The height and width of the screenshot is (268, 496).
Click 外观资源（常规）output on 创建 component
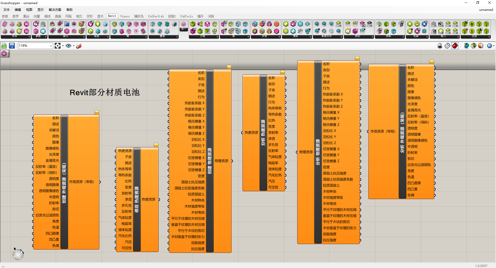pos(82,182)
